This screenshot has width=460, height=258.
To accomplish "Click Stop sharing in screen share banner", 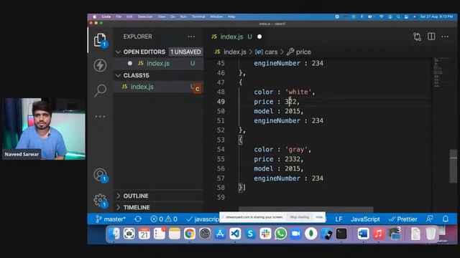I will (300, 217).
